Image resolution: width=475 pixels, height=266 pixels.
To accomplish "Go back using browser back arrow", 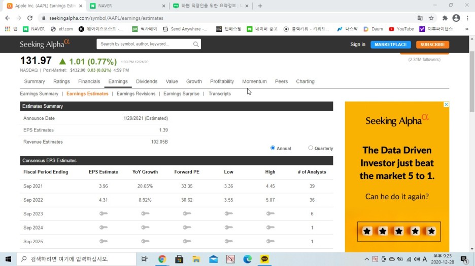I will coord(8,18).
